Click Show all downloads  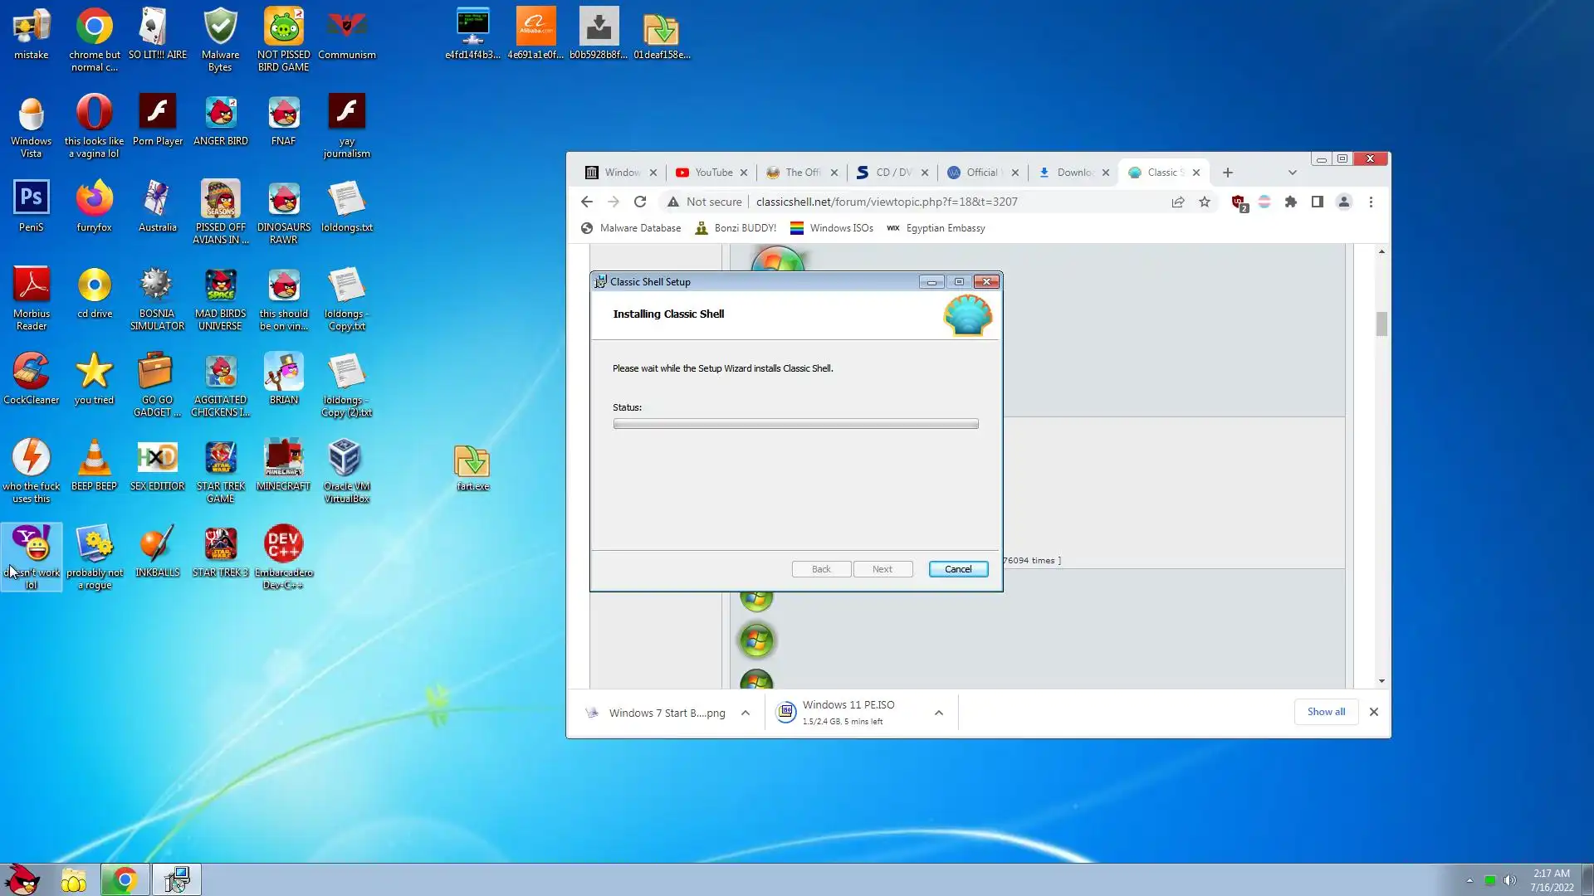[x=1326, y=712]
